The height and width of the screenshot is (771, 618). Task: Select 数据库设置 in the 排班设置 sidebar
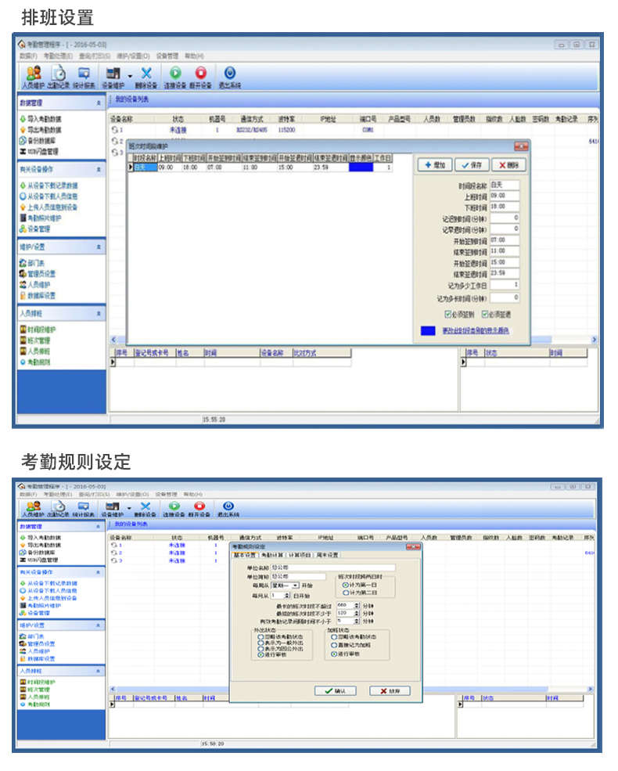(38, 296)
